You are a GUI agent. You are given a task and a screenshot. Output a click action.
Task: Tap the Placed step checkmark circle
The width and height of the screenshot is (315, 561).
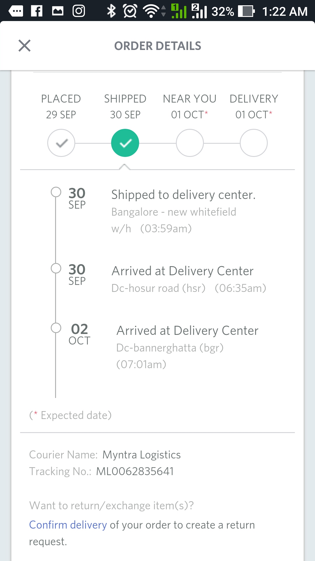61,143
